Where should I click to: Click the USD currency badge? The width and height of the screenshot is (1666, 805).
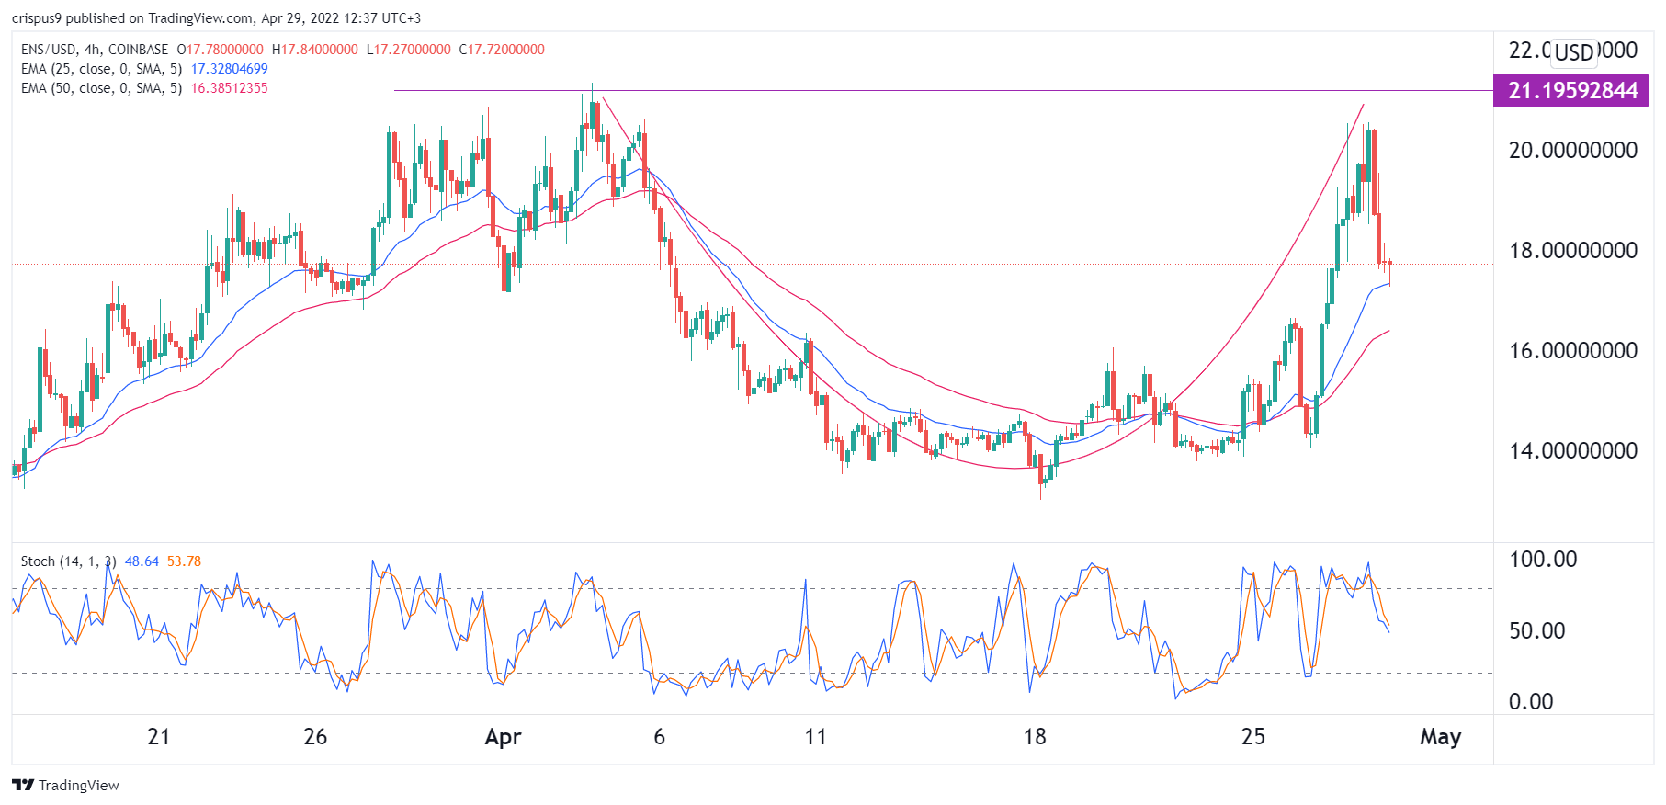[x=1574, y=52]
